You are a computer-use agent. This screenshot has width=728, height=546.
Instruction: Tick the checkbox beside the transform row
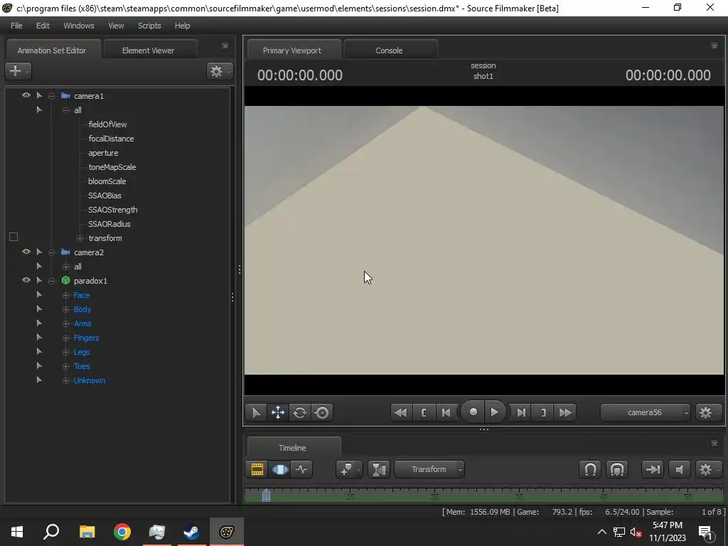(14, 237)
